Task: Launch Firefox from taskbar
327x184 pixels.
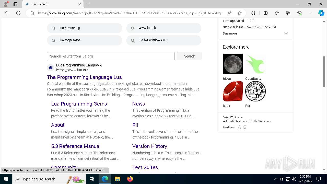Action: (130, 179)
